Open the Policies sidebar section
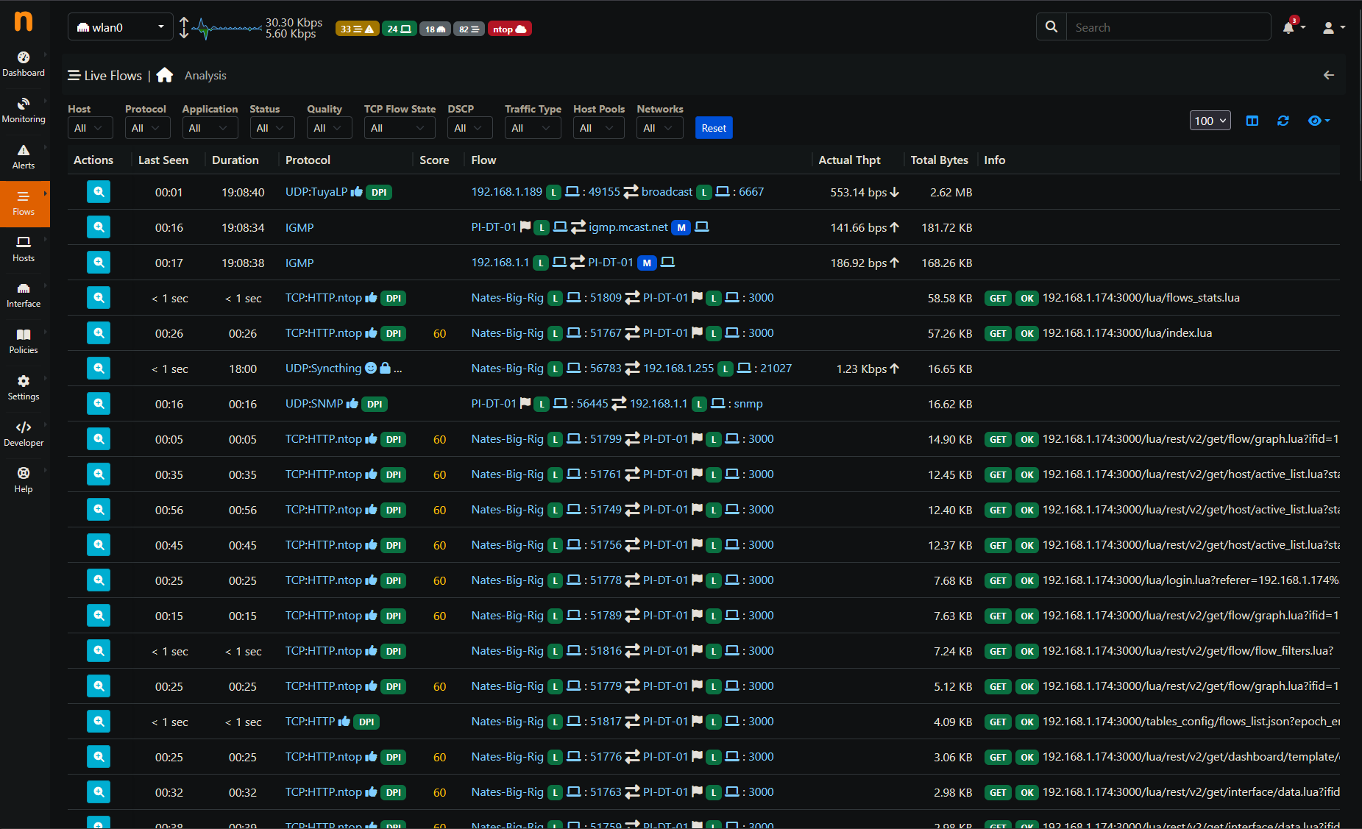Viewport: 1362px width, 829px height. point(24,342)
